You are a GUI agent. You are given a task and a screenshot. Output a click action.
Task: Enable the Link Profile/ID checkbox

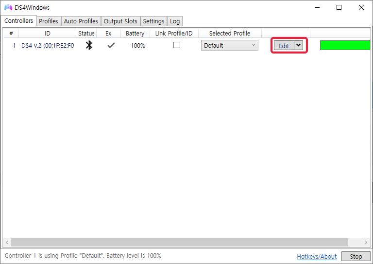(177, 45)
